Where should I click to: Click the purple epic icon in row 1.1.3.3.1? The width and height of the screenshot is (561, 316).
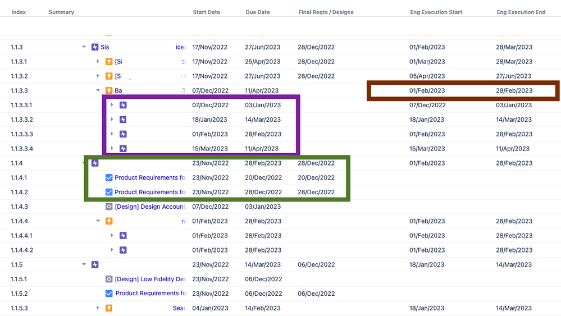[123, 105]
